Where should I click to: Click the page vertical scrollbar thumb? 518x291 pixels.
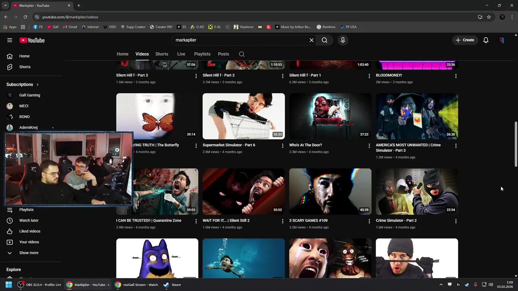point(516,143)
